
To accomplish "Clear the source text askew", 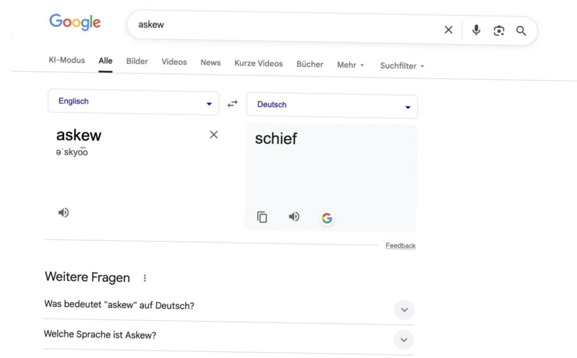I will click(214, 135).
